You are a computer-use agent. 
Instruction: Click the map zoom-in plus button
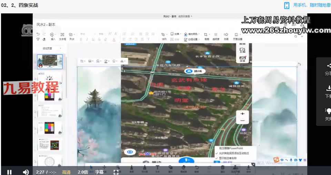pos(242,114)
